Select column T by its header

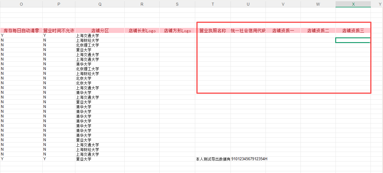pyautogui.click(x=213, y=4)
